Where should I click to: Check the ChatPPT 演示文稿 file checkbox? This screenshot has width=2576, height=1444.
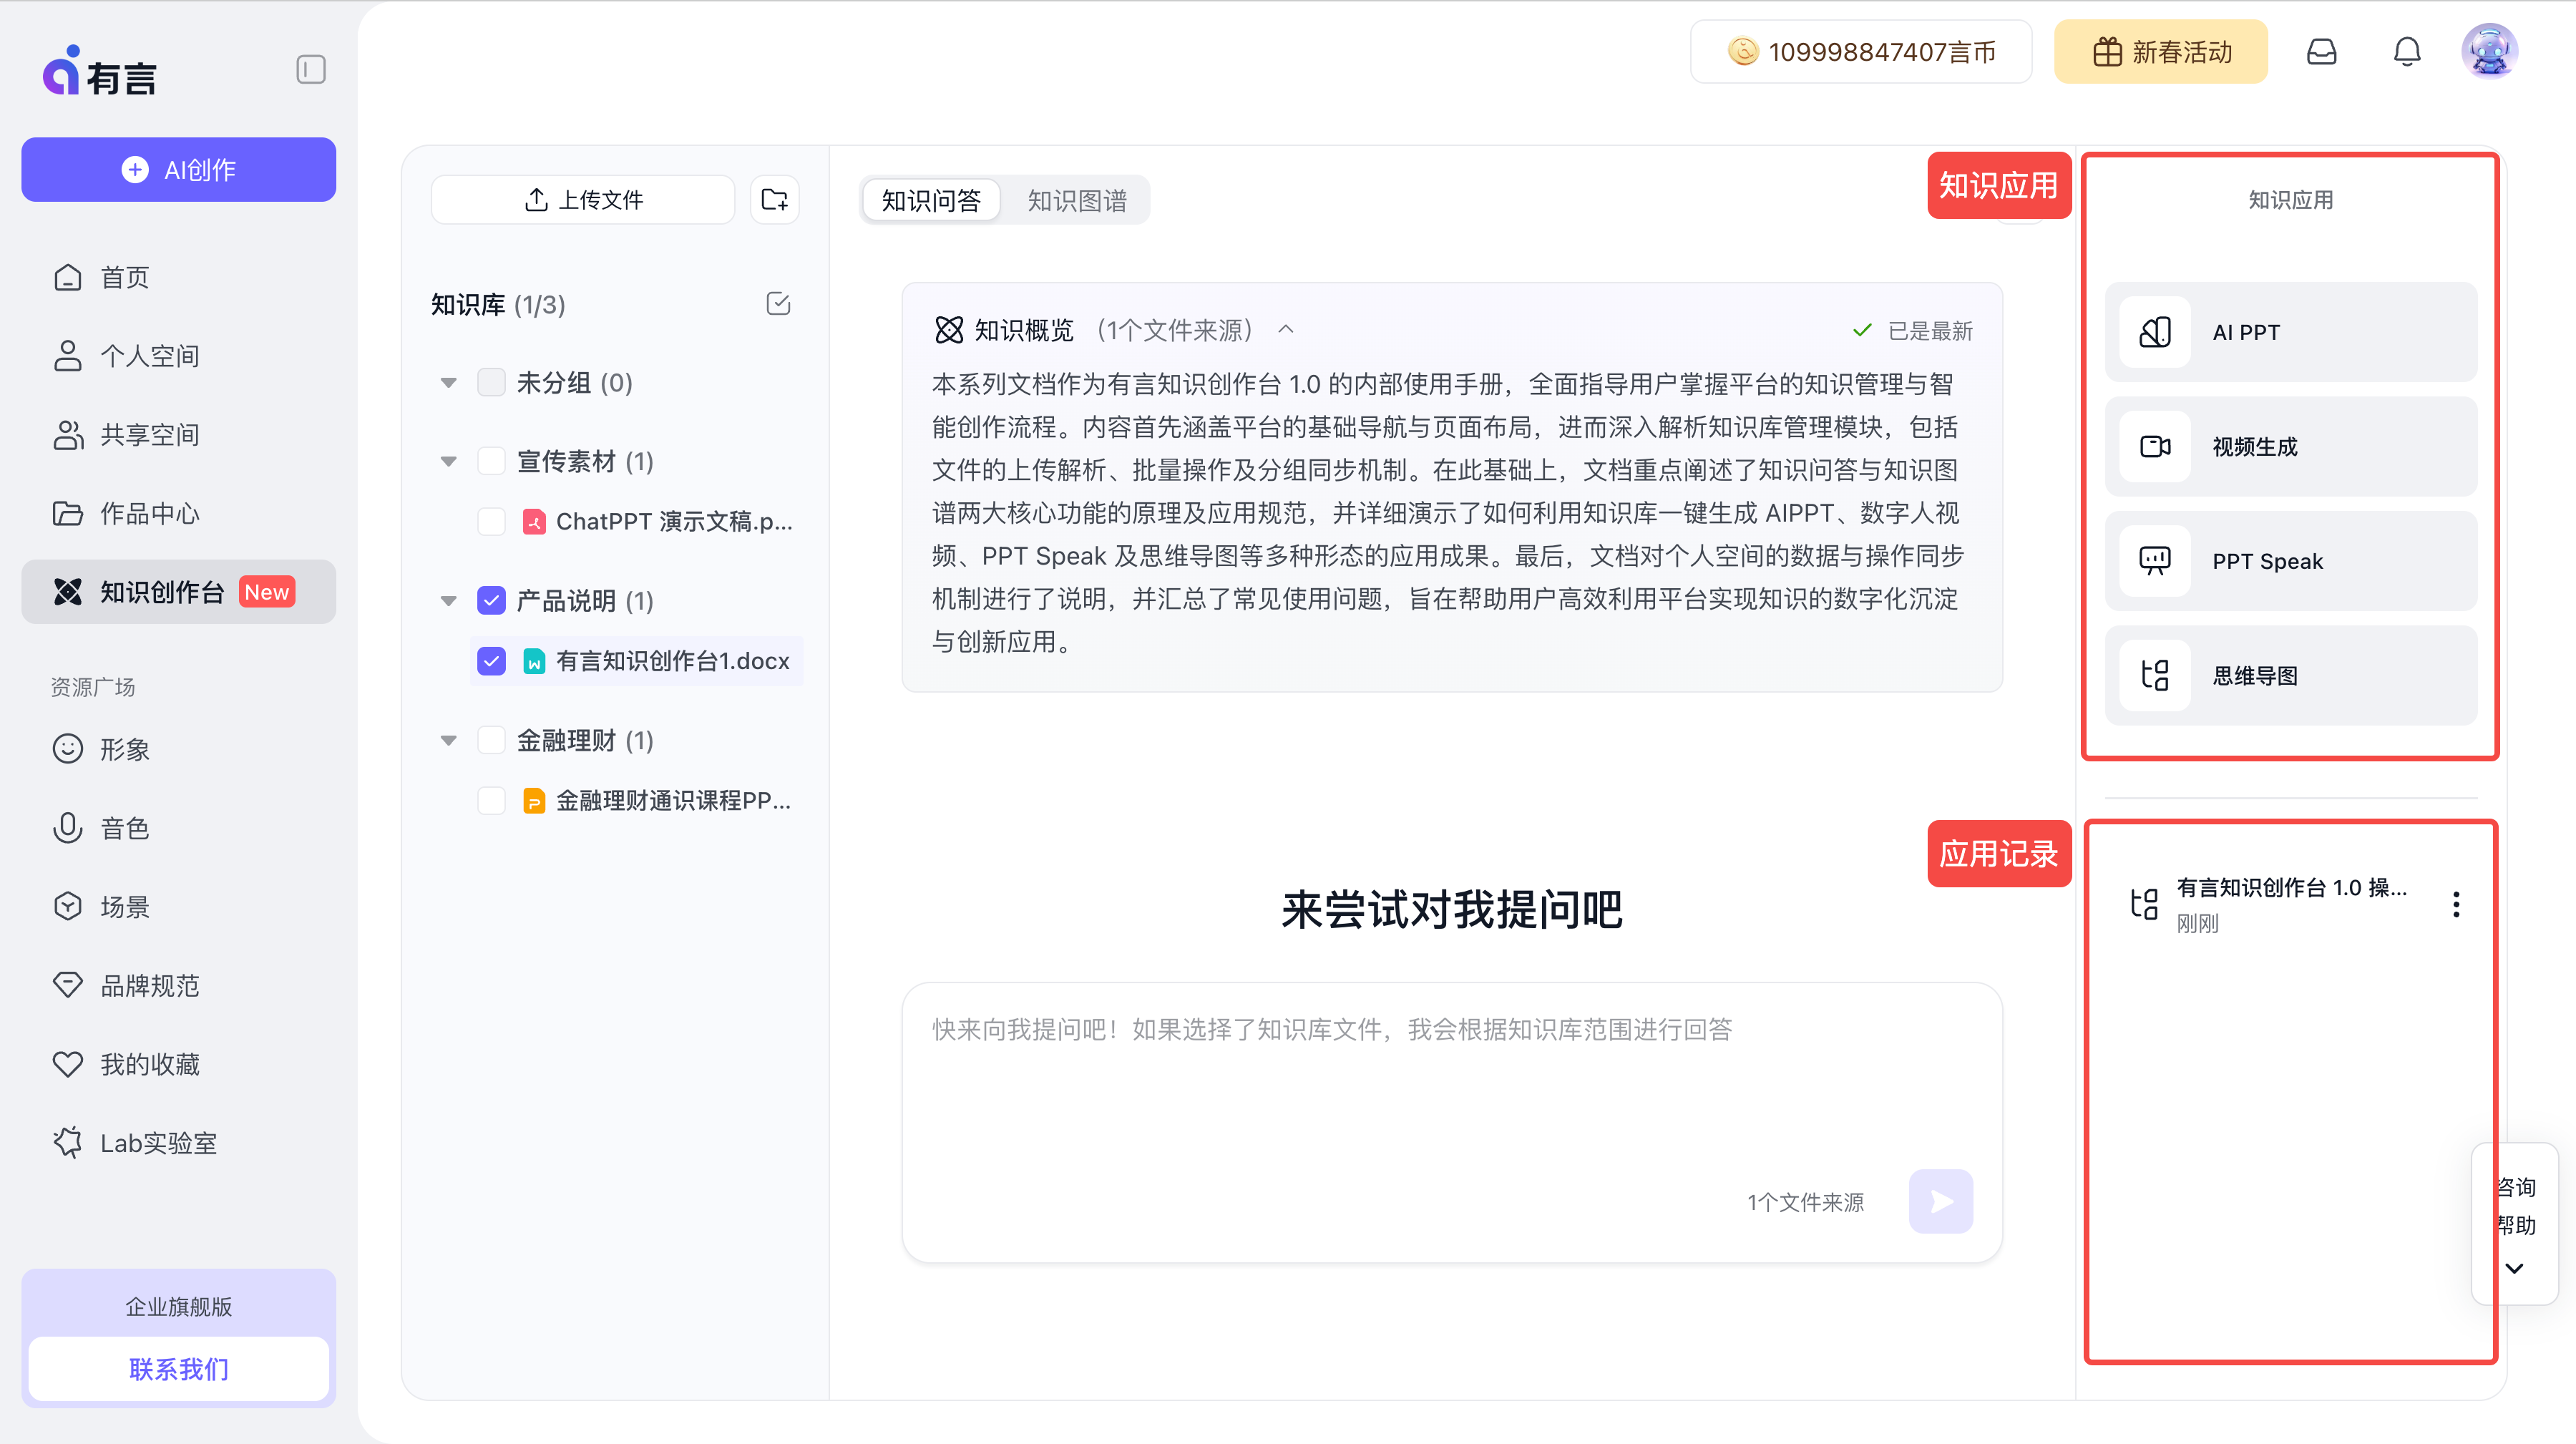[x=491, y=520]
